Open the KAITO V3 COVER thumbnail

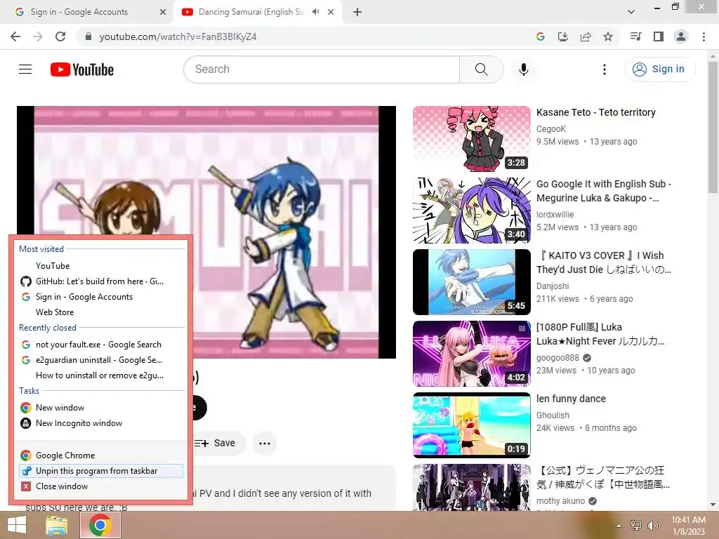click(472, 282)
